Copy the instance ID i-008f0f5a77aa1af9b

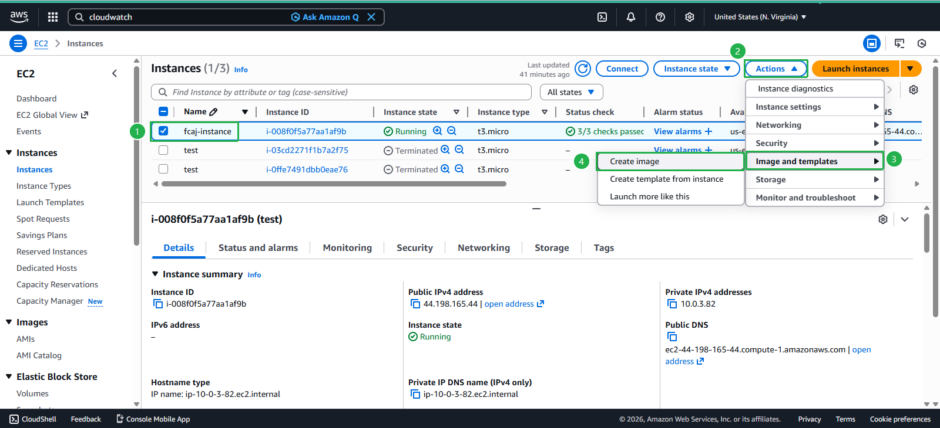(x=158, y=304)
